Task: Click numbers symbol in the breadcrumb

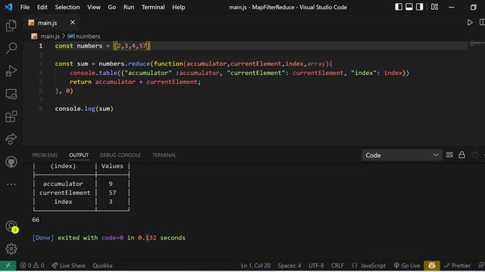Action: pyautogui.click(x=88, y=36)
